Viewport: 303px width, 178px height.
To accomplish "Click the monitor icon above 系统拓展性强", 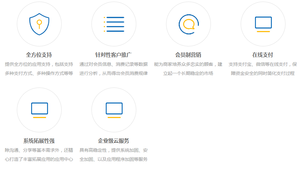I will [x=39, y=110].
